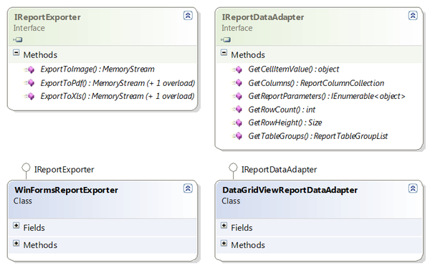Collapse the IReportDataAdapter interface chevron icon

pos(413,15)
